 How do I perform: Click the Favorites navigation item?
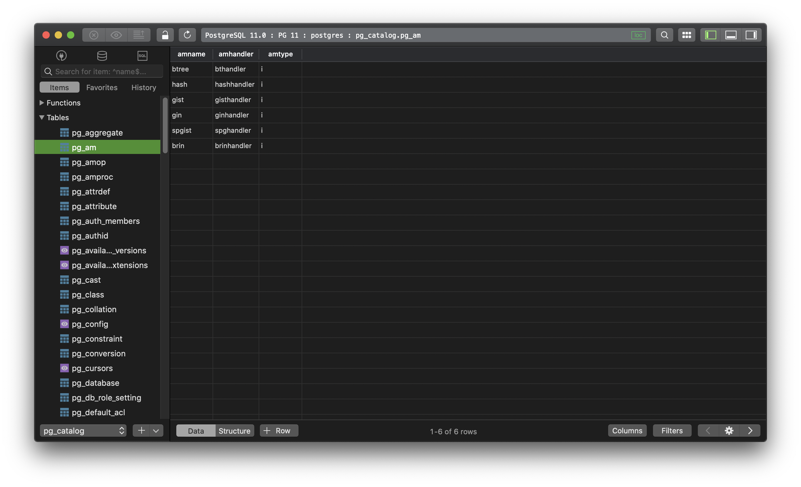[102, 87]
